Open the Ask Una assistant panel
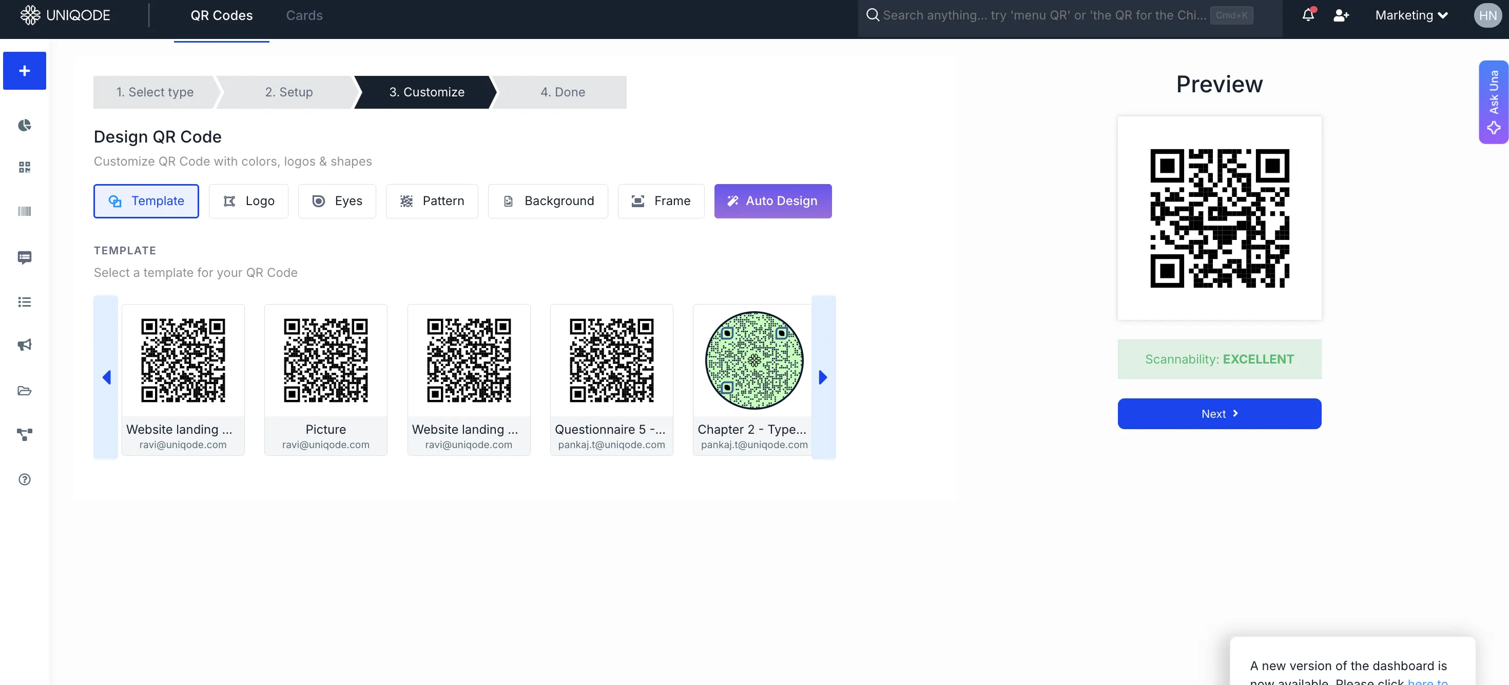The width and height of the screenshot is (1509, 685). pyautogui.click(x=1493, y=103)
